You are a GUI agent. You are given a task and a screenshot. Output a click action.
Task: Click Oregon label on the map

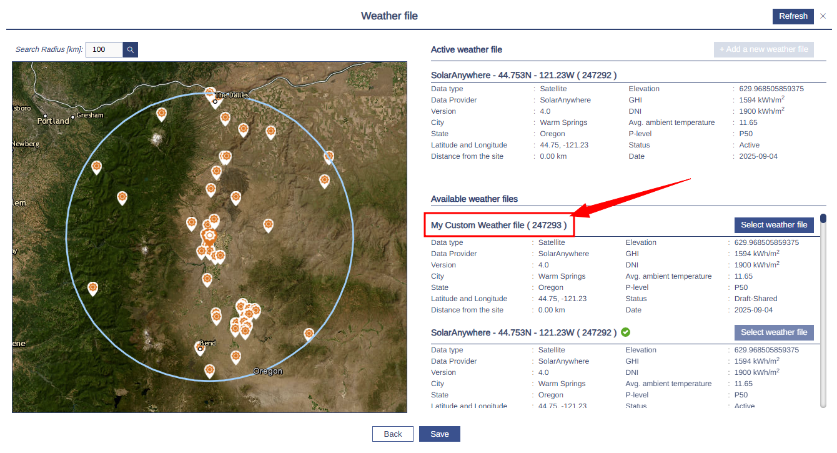tap(268, 371)
